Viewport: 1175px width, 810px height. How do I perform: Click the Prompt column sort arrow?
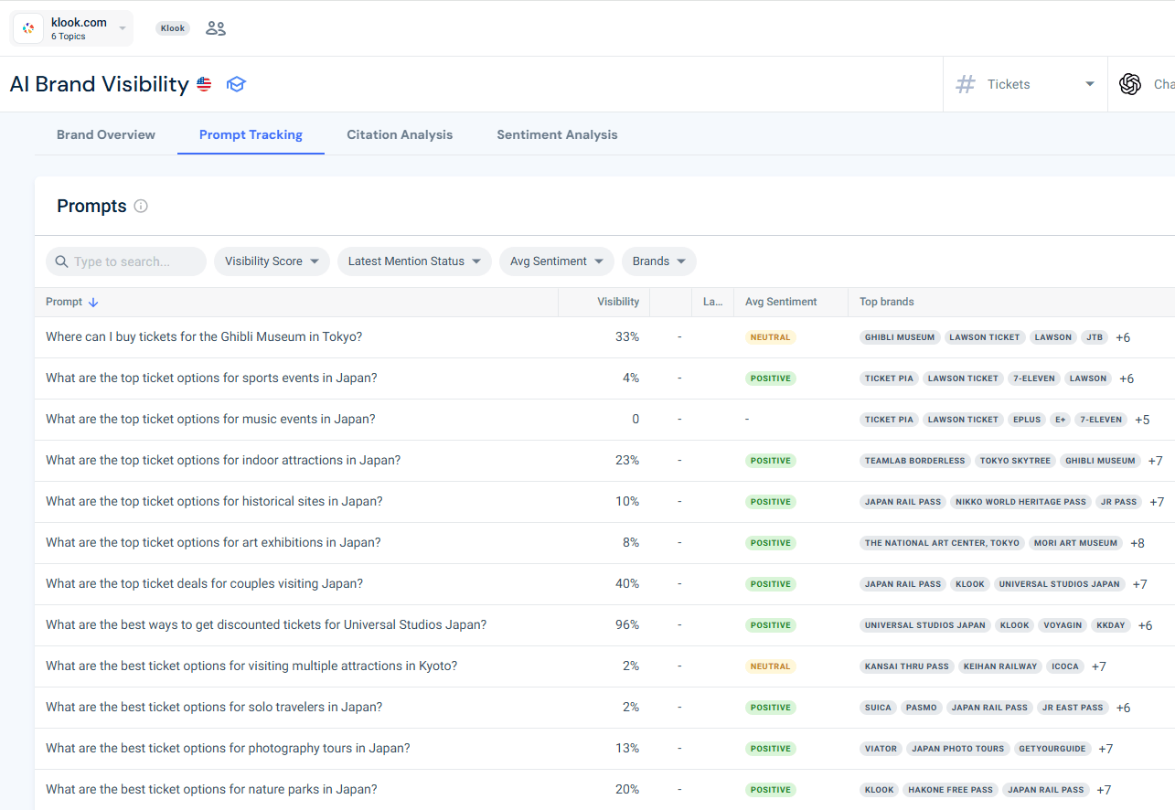pos(93,302)
